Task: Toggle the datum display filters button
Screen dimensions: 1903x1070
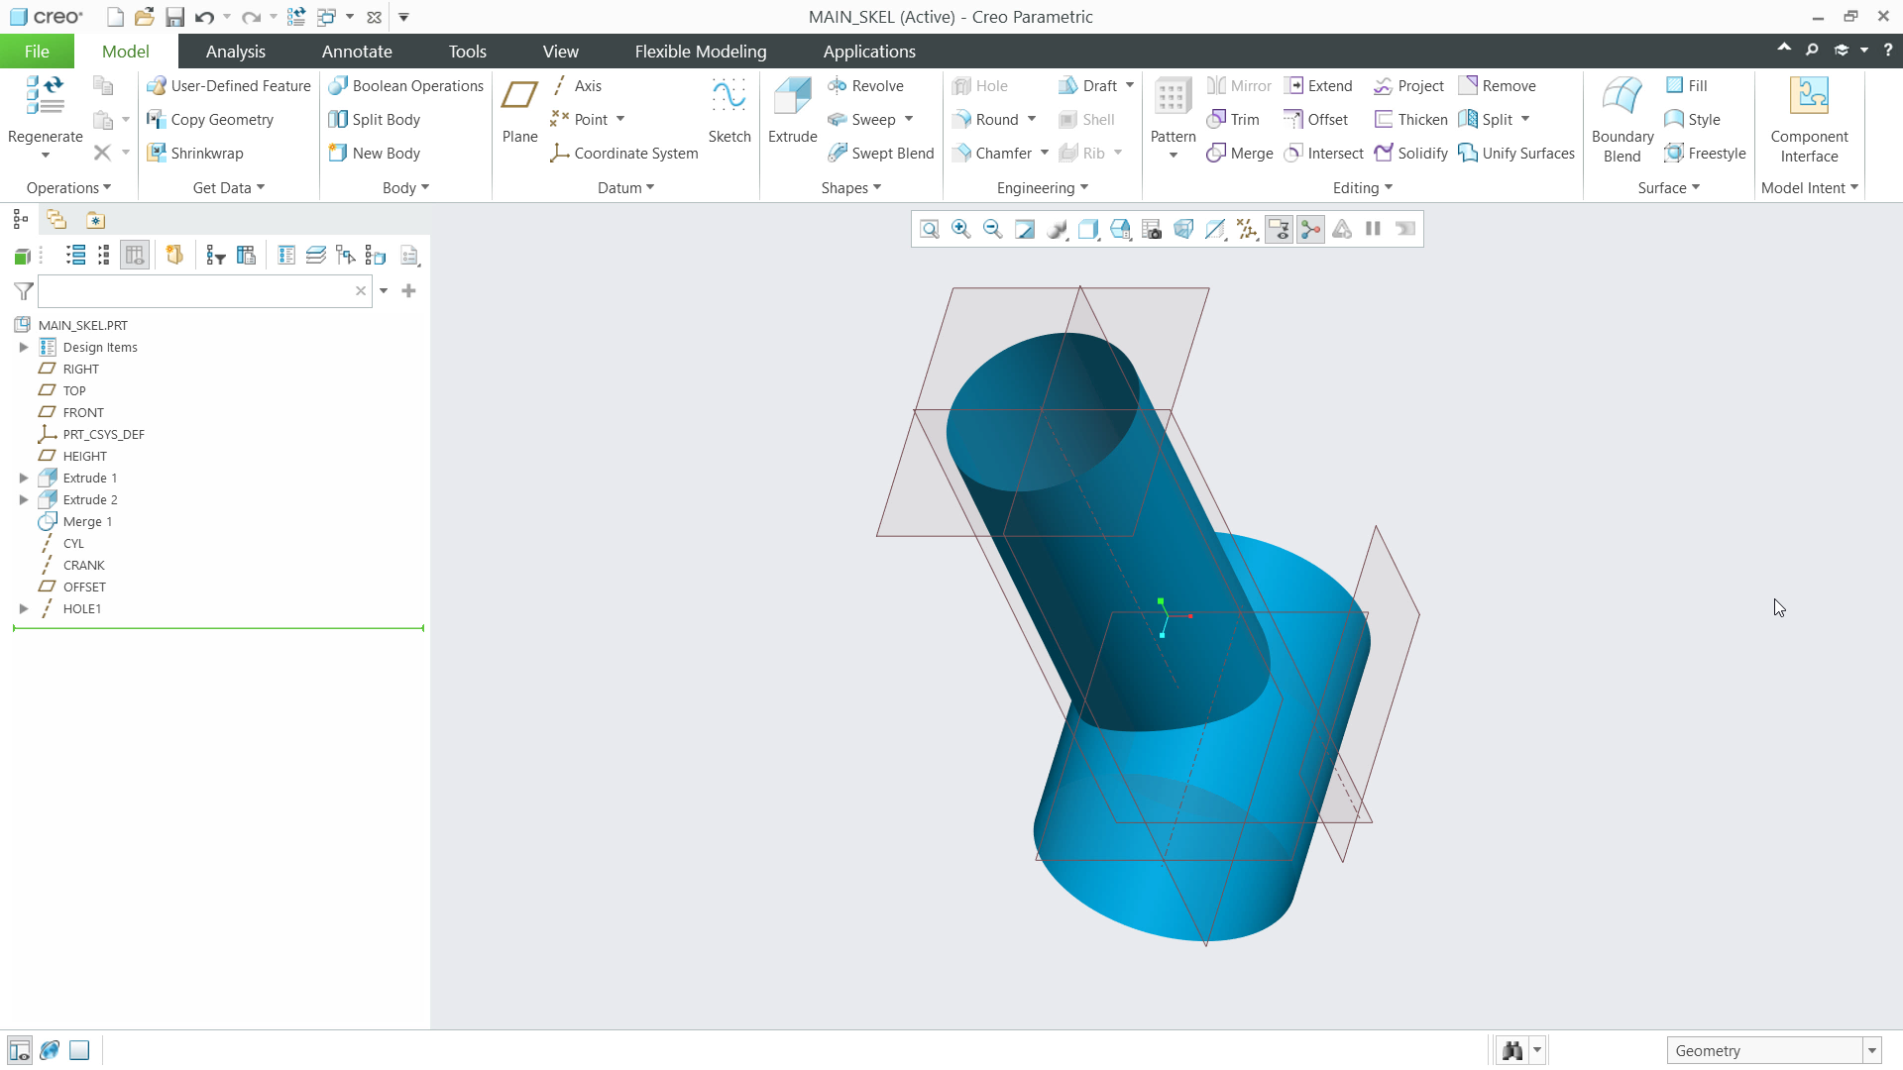Action: tap(1247, 230)
